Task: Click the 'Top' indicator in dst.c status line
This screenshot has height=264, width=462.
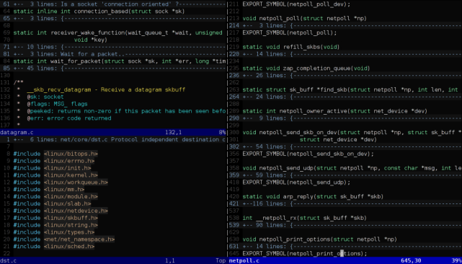Action: pyautogui.click(x=221, y=261)
